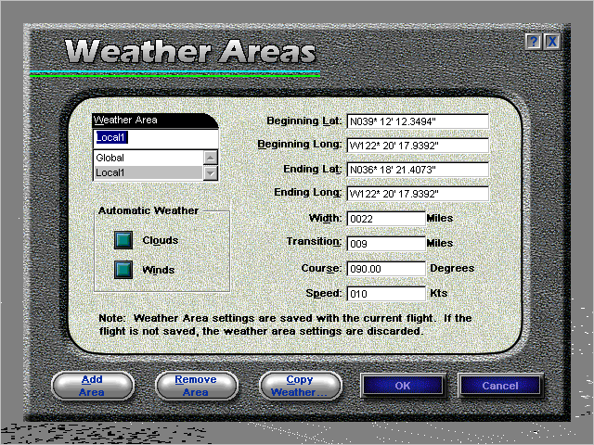Click the Add Area button
Screen dimensions: 594x445
tap(93, 386)
